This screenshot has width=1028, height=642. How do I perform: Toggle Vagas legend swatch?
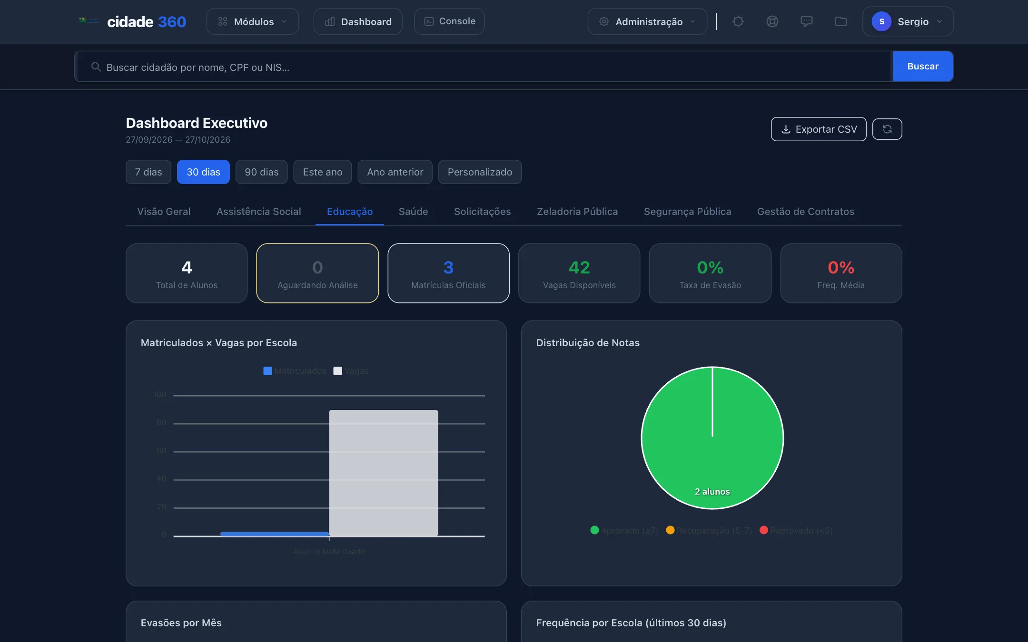pyautogui.click(x=337, y=371)
